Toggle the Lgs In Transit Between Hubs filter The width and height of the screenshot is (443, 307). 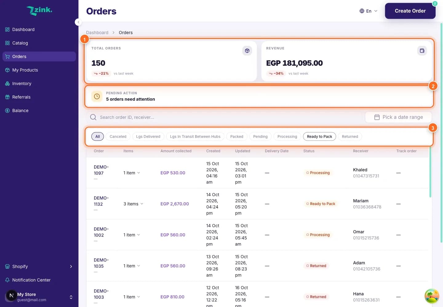[195, 137]
